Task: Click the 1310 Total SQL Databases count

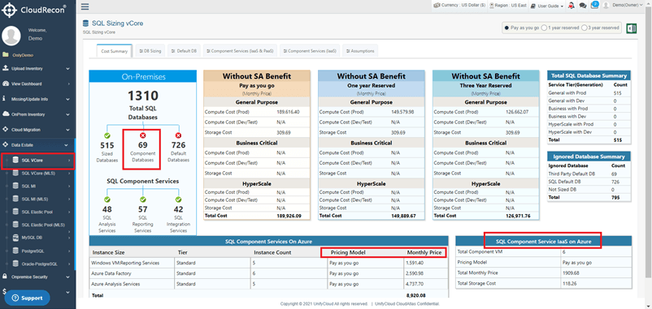Action: point(142,97)
